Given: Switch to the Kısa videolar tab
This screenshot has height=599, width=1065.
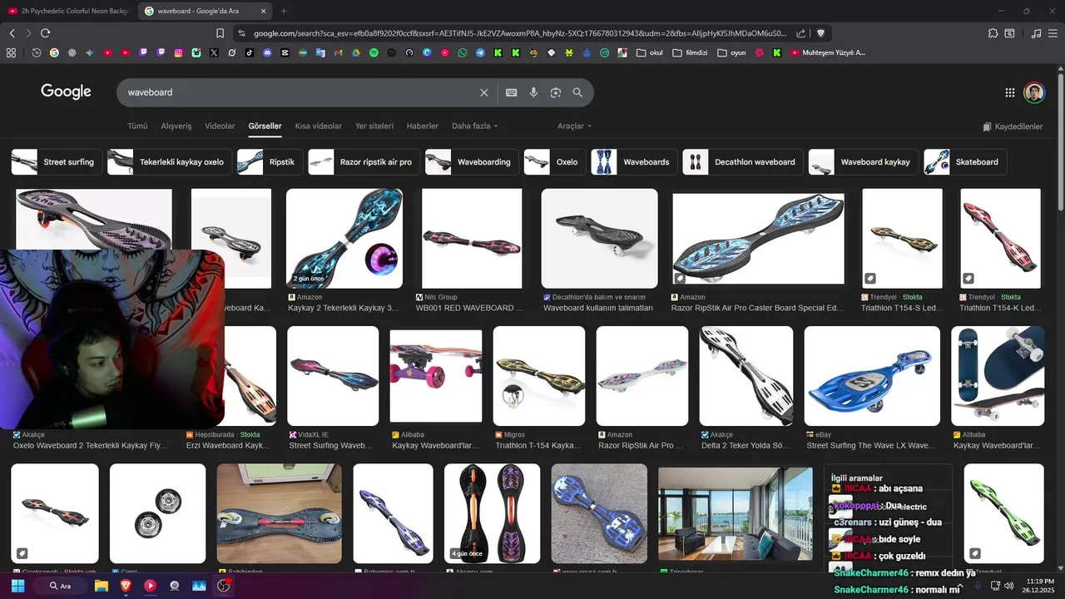Looking at the screenshot, I should click(319, 126).
